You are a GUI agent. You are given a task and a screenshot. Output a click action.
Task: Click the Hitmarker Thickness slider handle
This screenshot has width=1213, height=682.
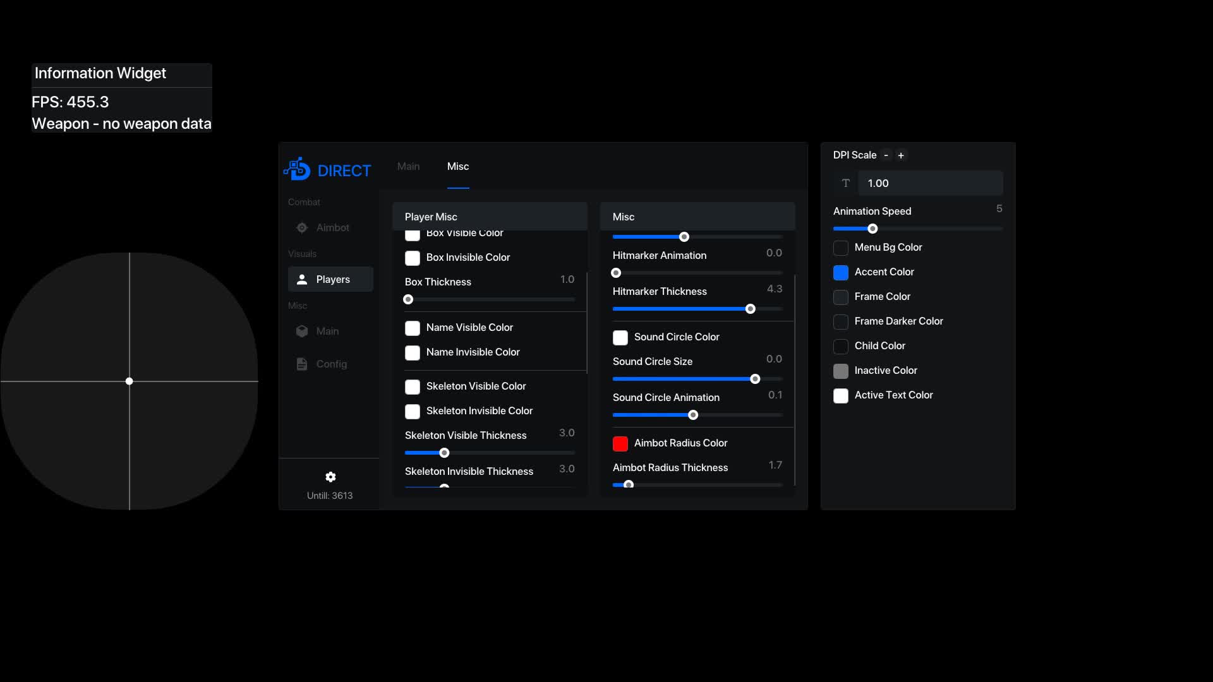751,309
